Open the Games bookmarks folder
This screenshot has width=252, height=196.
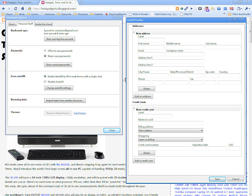pos(33,14)
